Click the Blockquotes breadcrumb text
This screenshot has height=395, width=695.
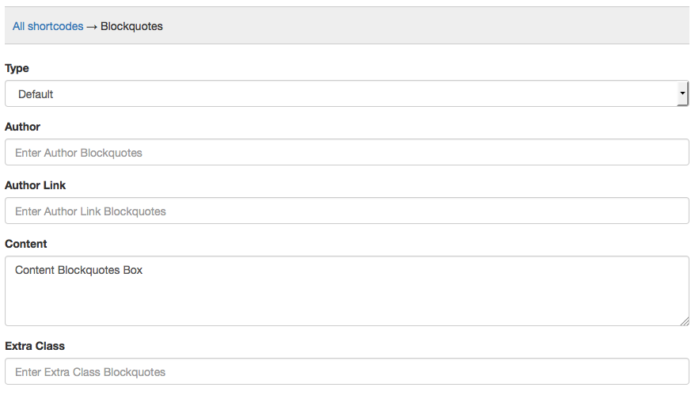coord(131,26)
